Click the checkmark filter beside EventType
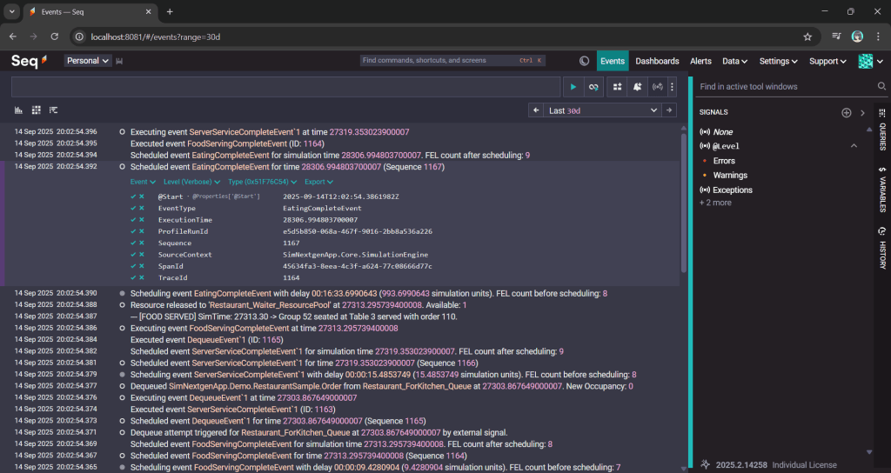The width and height of the screenshot is (891, 473). point(133,209)
